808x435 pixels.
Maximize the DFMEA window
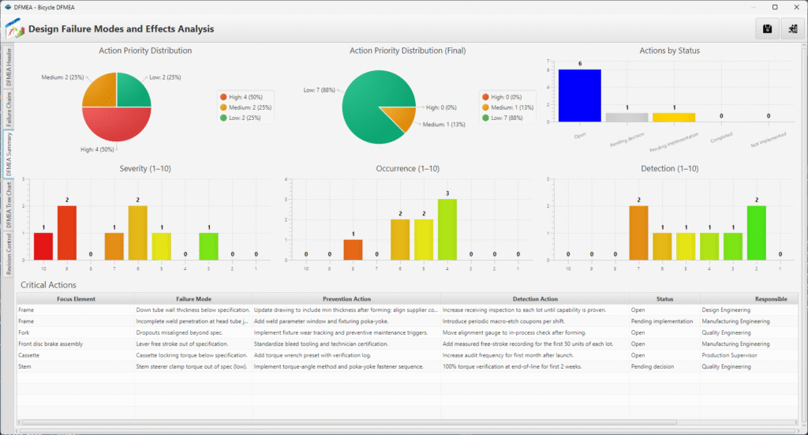[x=774, y=6]
